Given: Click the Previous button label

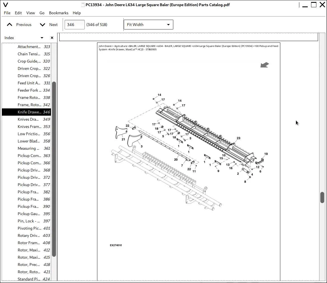Looking at the screenshot, I should pyautogui.click(x=24, y=25).
